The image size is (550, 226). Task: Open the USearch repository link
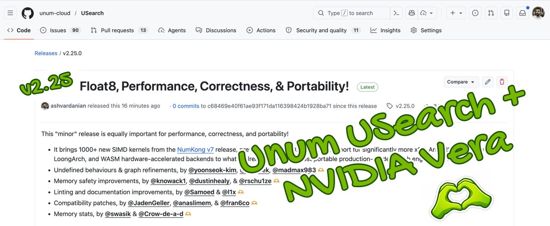[92, 13]
